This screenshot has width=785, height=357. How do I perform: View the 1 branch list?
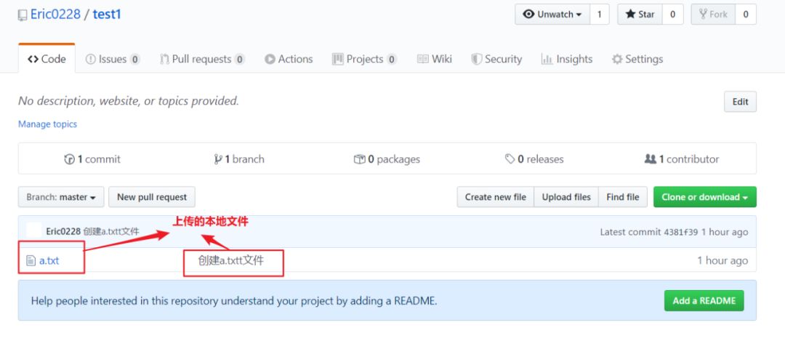239,159
